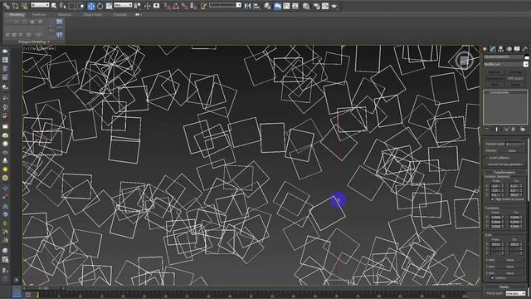This screenshot has height=299, width=531.
Task: Toggle Angle Snap in toolbar
Action: pos(175,6)
